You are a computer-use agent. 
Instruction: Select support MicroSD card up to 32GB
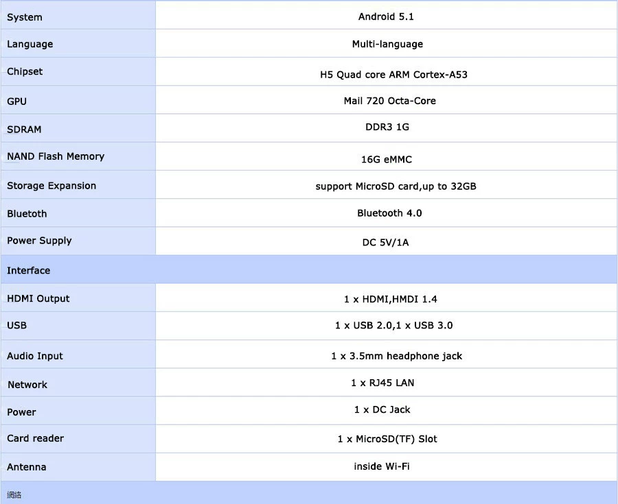click(396, 186)
